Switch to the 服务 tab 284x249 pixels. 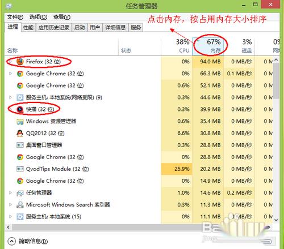[136, 28]
